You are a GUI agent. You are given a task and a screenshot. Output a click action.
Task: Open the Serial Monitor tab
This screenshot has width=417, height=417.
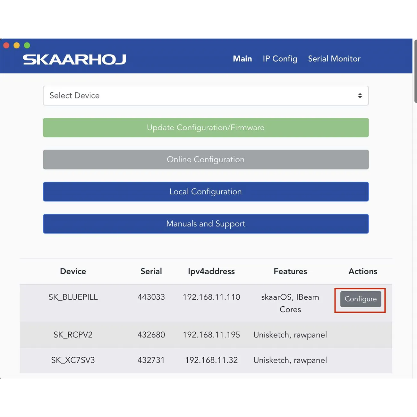(334, 59)
